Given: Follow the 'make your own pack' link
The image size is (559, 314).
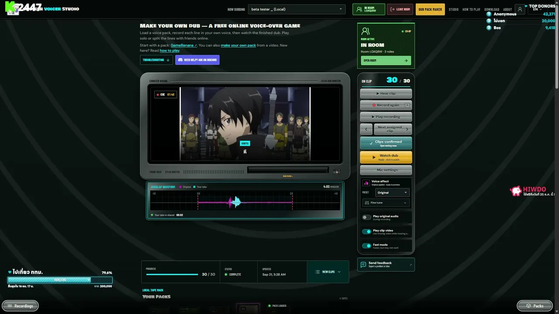Looking at the screenshot, I should [238, 45].
